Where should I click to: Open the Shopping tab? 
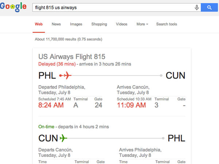point(99,24)
